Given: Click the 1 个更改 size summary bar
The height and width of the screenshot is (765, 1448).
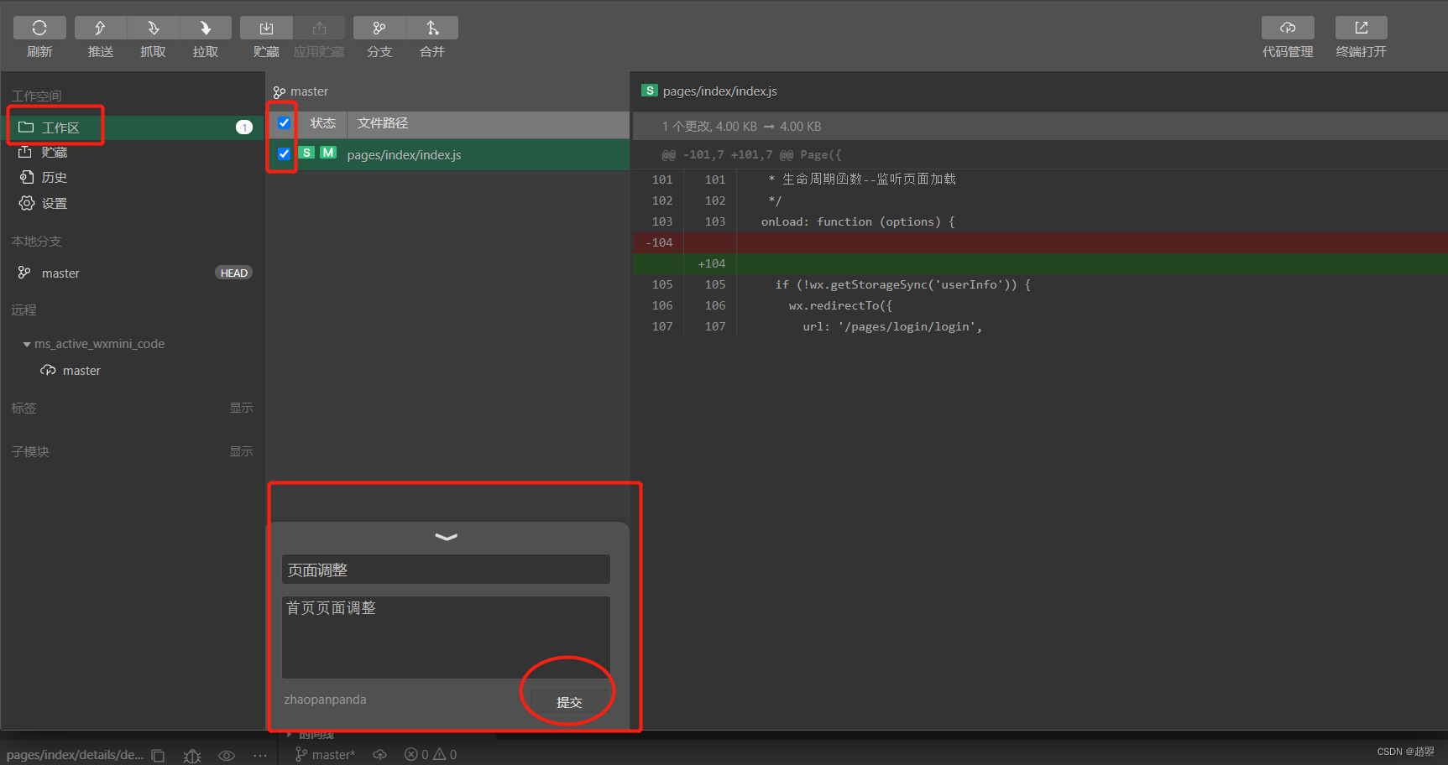Looking at the screenshot, I should pos(1040,127).
